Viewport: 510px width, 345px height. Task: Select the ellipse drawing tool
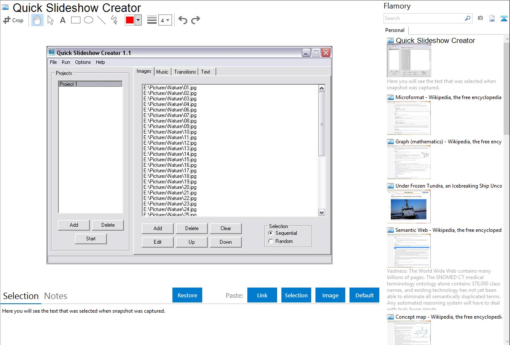[89, 20]
